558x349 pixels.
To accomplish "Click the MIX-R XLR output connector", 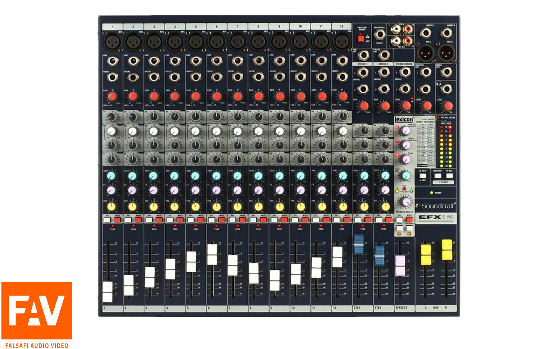I will 446,53.
